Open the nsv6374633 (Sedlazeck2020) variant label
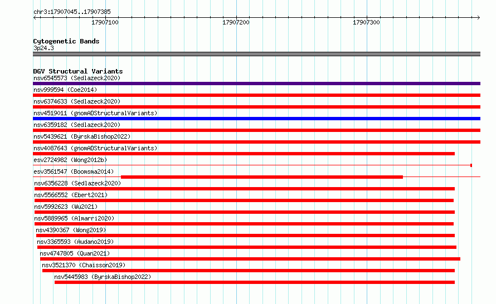The width and height of the screenshot is (496, 304). pyautogui.click(x=77, y=101)
